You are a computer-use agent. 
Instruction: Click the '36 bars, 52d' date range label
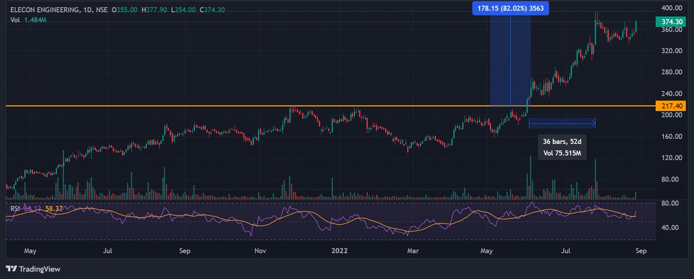[x=563, y=141]
